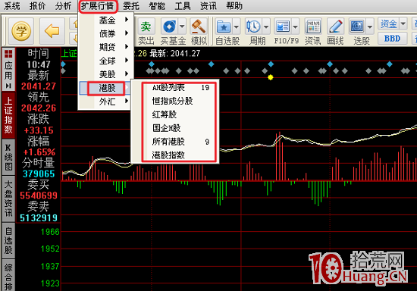The width and height of the screenshot is (417, 291).
Task: Click the 涨幅 value +1.65%
Action: [39, 152]
